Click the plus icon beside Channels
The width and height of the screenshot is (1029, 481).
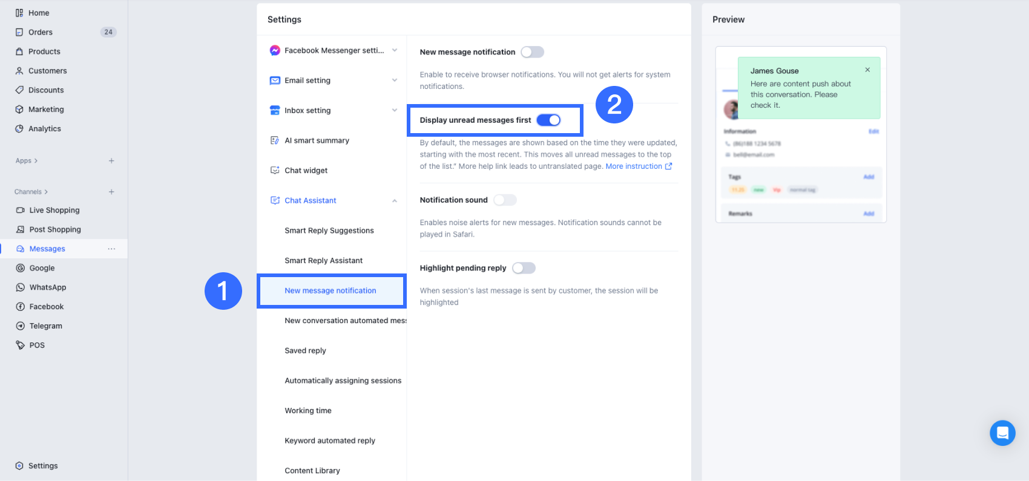pyautogui.click(x=111, y=192)
